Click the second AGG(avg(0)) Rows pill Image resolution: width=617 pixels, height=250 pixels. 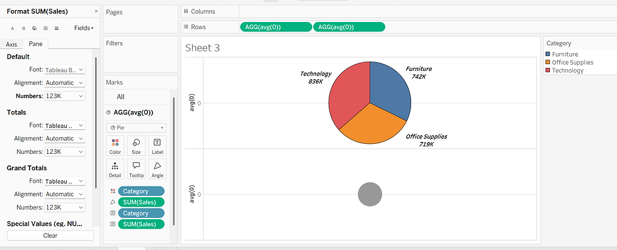click(349, 27)
